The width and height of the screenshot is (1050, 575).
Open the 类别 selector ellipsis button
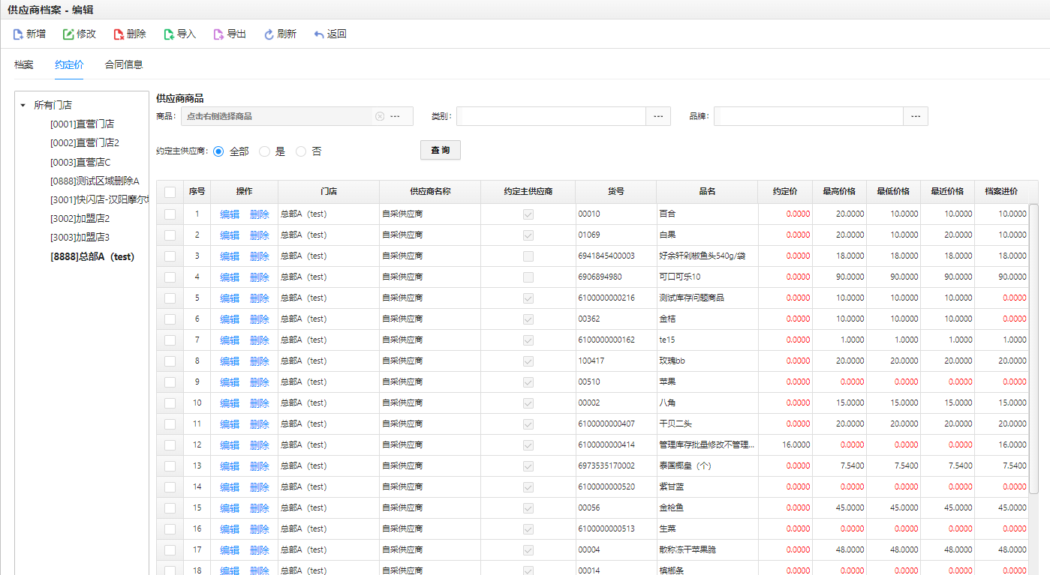(658, 116)
